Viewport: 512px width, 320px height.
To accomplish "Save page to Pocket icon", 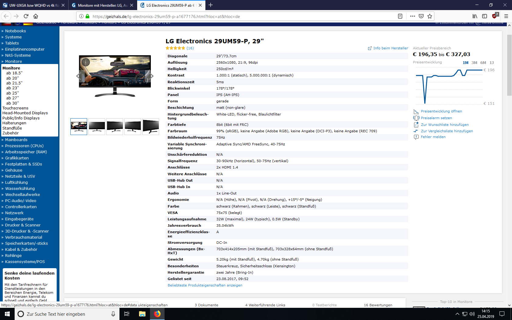I will (x=421, y=16).
